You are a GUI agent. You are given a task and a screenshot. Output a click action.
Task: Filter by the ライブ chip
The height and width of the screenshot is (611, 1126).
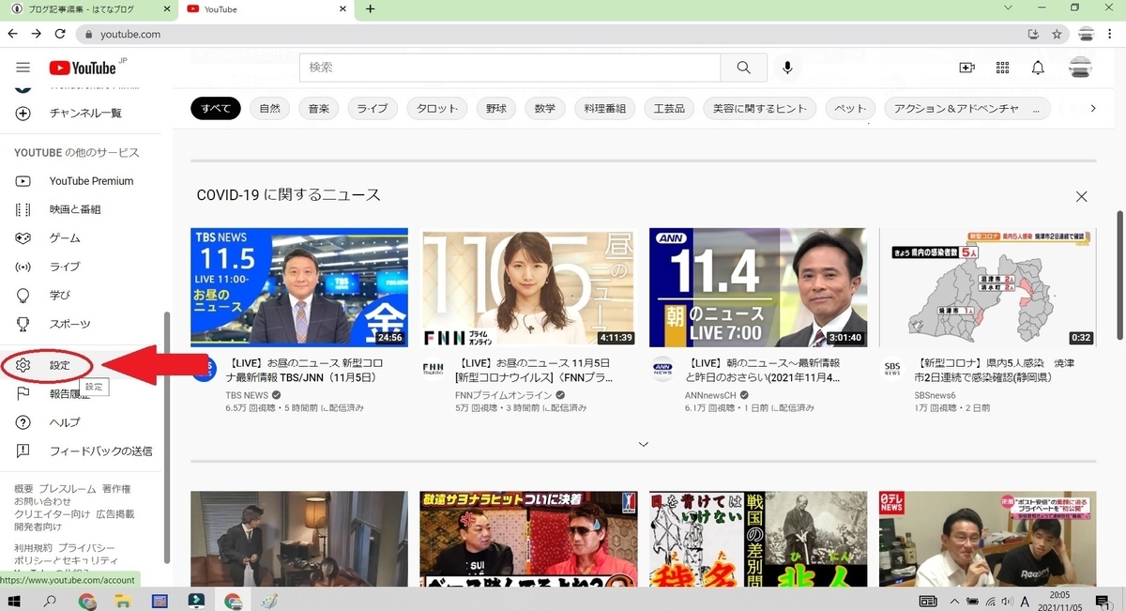(373, 109)
